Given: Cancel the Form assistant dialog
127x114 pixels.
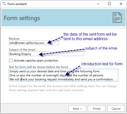Looking at the screenshot, I should click(x=116, y=108).
